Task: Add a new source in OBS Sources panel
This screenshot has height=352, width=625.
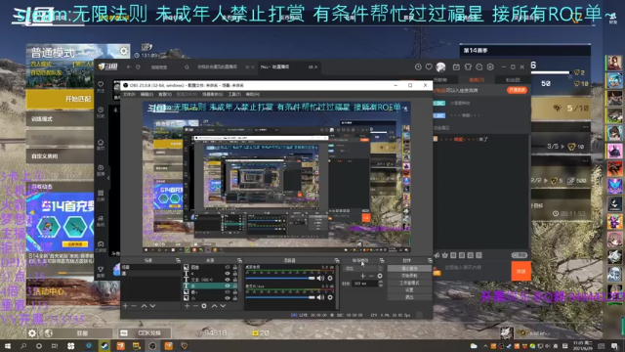Action: point(187,306)
